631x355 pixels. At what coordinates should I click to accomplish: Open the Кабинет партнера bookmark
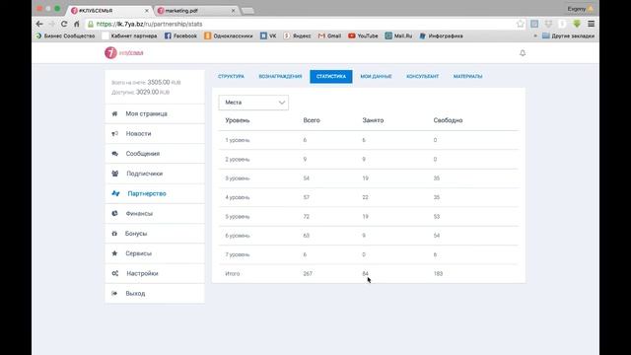point(129,35)
